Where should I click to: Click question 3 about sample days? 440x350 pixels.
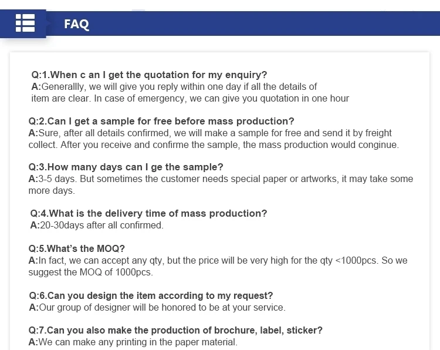pos(126,167)
